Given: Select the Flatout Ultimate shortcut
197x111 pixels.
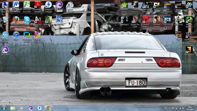Looking at the screenshot, I should pyautogui.click(x=178, y=7).
